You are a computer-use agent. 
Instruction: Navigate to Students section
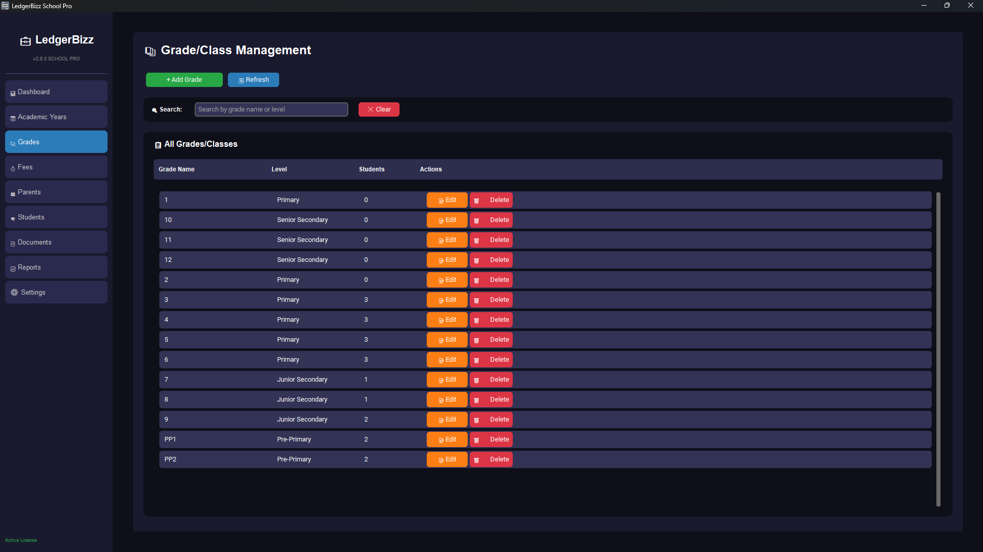56,217
